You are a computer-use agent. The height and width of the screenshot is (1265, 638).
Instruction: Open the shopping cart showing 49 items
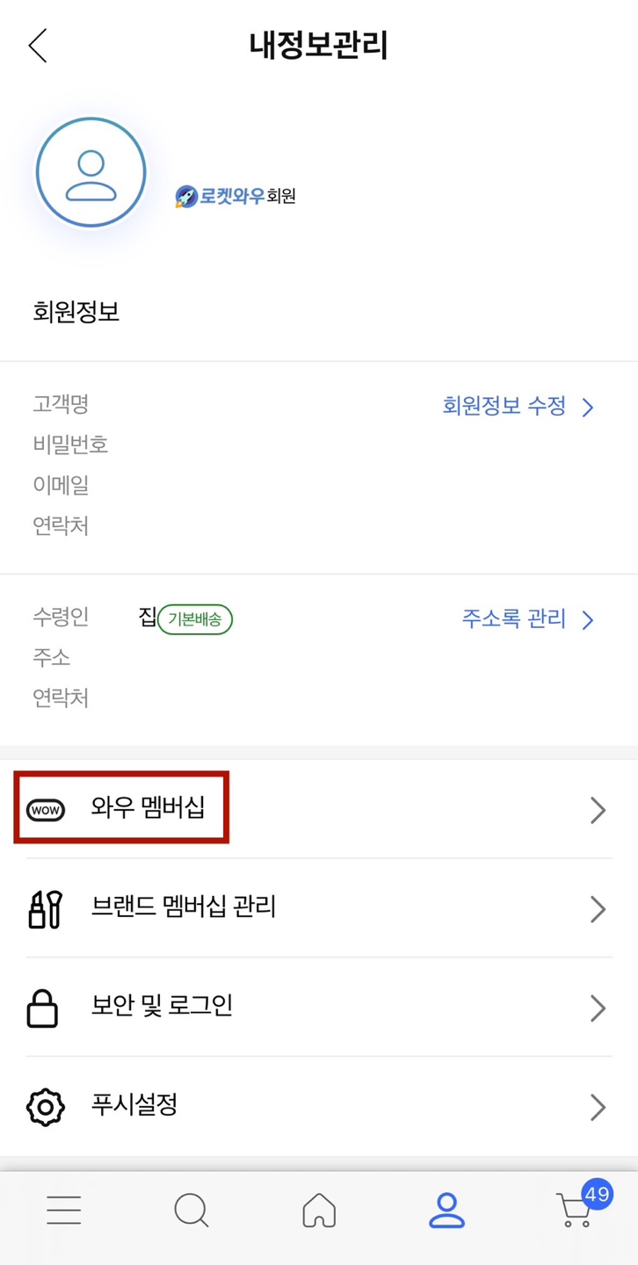point(573,1210)
